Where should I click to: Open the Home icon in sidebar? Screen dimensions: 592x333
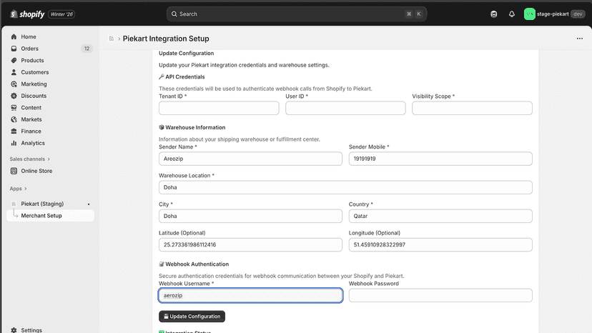click(x=14, y=36)
